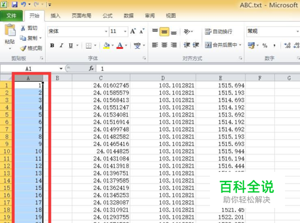The height and width of the screenshot is (223, 300).
Task: Switch to the 插入 Insert tab
Action: coord(55,16)
